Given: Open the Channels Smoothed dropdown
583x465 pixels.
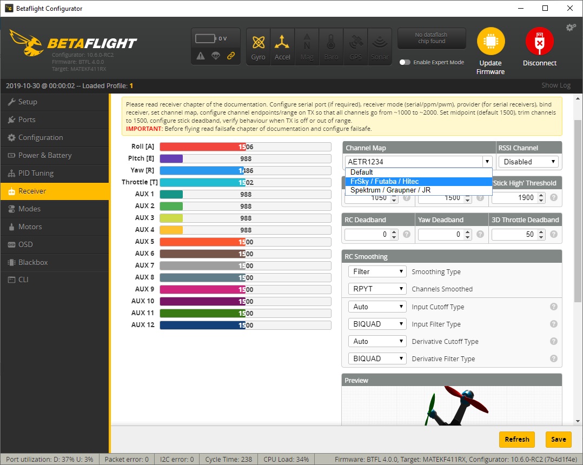Looking at the screenshot, I should (376, 289).
